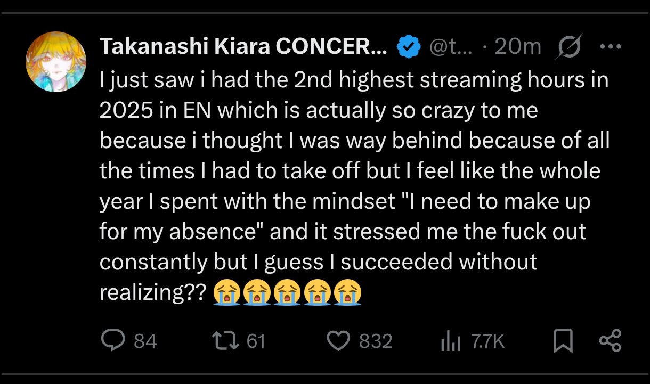Click the 84 replies count
The width and height of the screenshot is (650, 384).
[x=145, y=341]
